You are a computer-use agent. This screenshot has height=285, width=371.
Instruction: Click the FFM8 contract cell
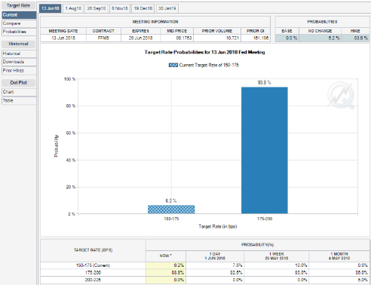point(103,38)
